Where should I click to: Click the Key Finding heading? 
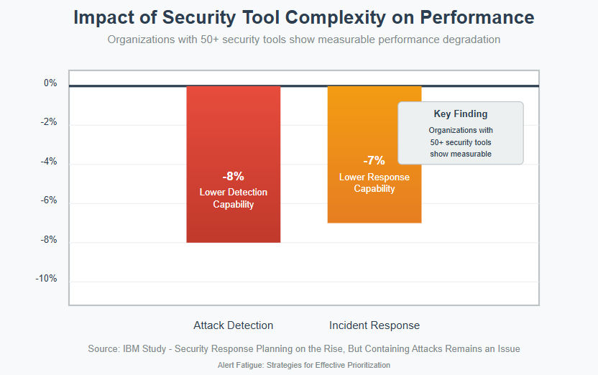coord(461,114)
